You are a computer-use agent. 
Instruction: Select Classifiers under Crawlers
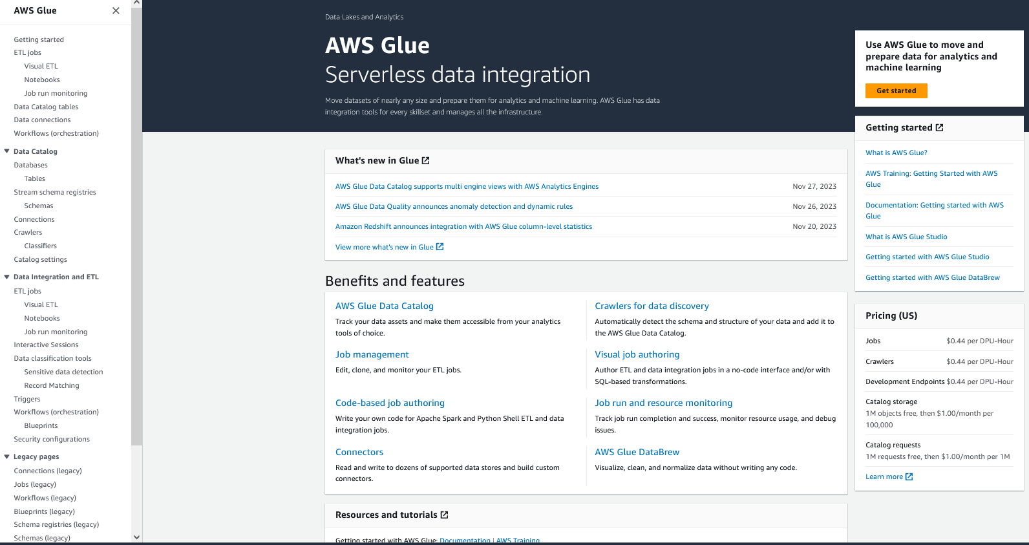[x=40, y=246]
